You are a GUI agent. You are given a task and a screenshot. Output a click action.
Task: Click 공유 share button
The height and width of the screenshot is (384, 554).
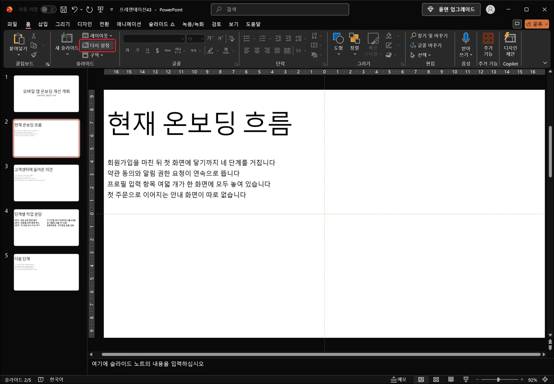[x=537, y=24]
